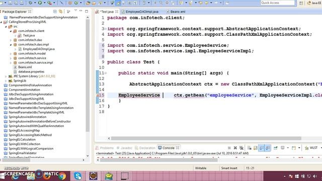Click the Open Type toolbar icon
This screenshot has width=322, height=181.
[x=88, y=3]
